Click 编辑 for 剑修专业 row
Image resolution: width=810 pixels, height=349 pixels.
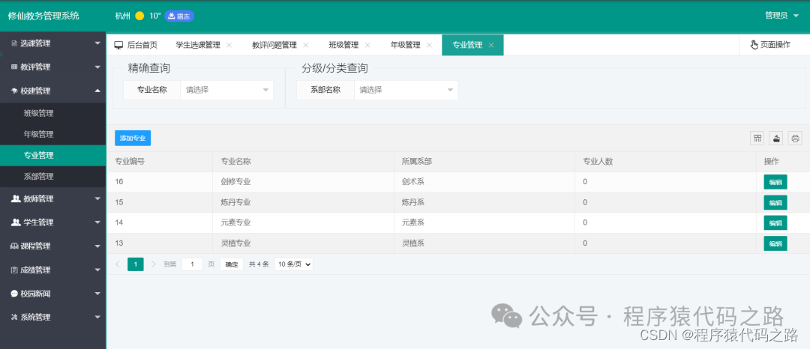(775, 182)
